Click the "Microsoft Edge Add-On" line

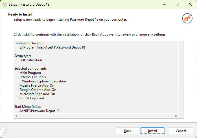pos(37,94)
